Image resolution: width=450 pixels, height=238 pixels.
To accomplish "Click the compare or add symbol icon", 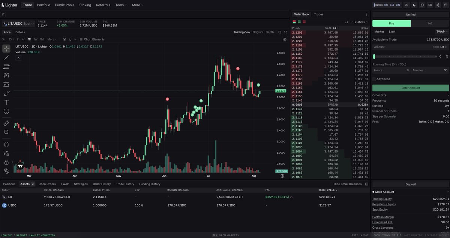I will pyautogui.click(x=64, y=39).
